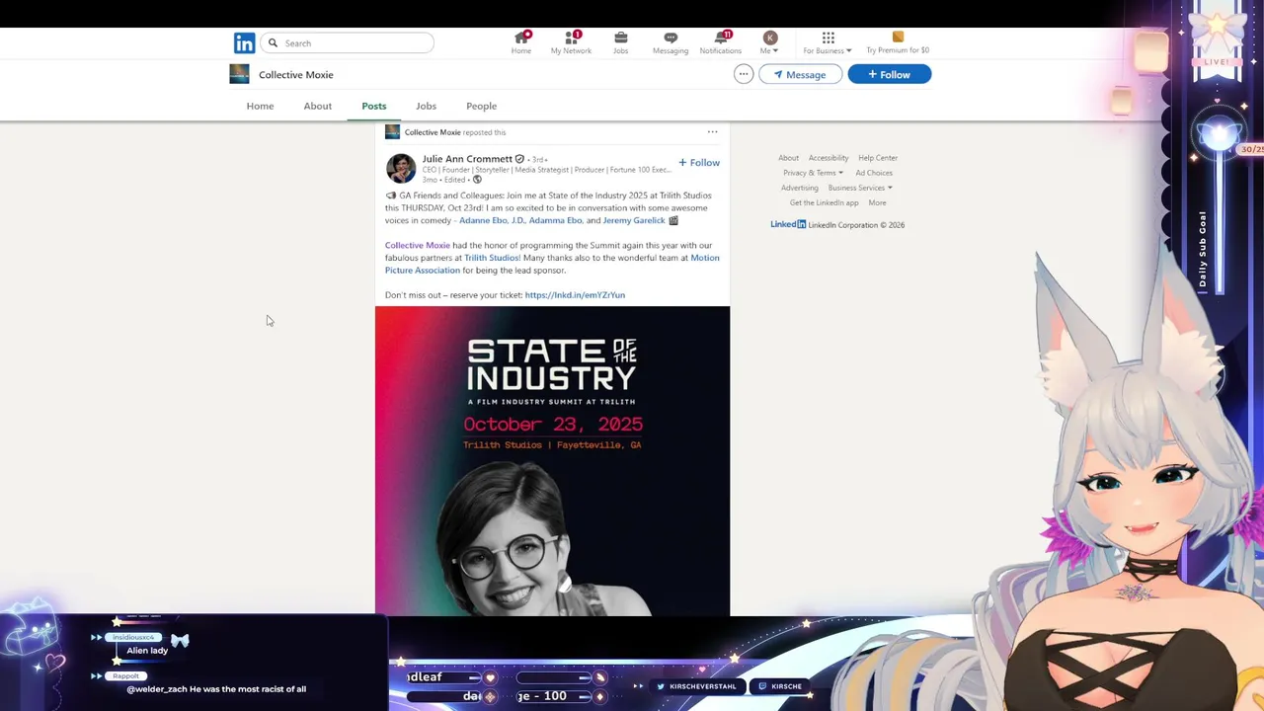Expand Business Services dropdown
This screenshot has width=1264, height=711.
point(860,188)
